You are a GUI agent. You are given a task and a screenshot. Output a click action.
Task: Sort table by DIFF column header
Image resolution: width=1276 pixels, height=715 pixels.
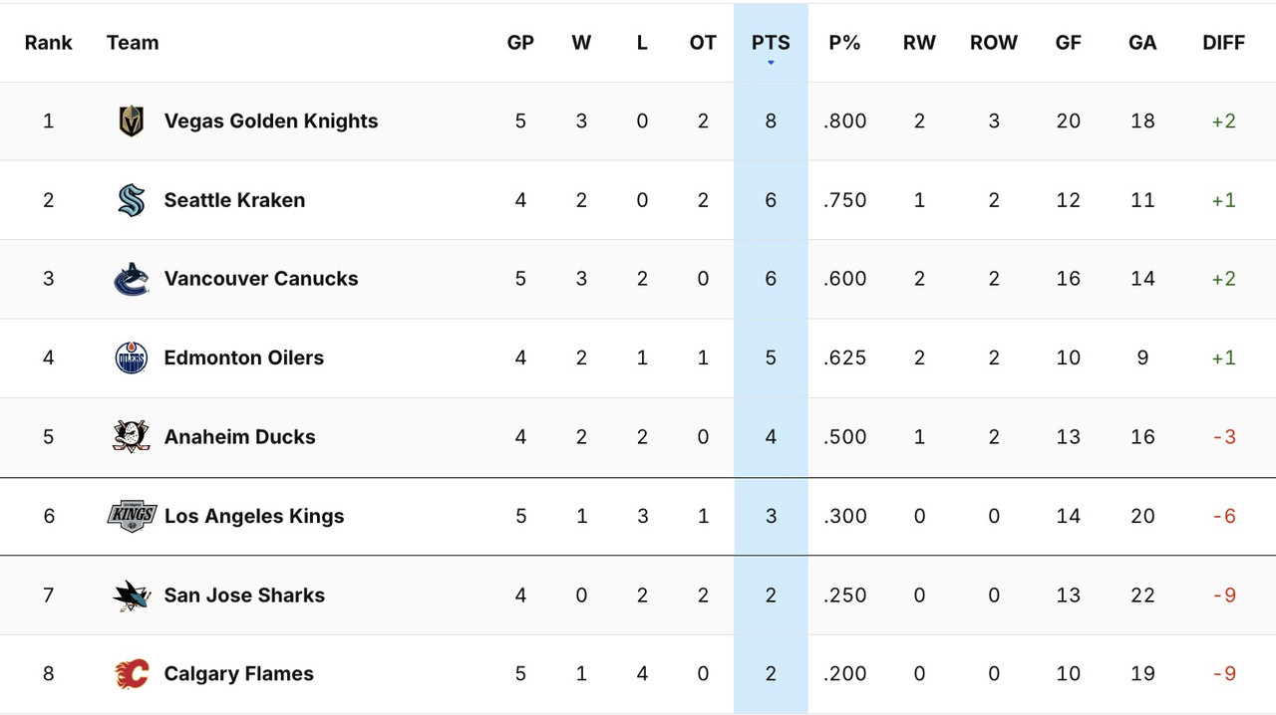[1223, 43]
